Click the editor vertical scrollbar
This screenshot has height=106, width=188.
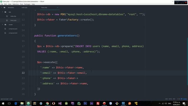187,61
